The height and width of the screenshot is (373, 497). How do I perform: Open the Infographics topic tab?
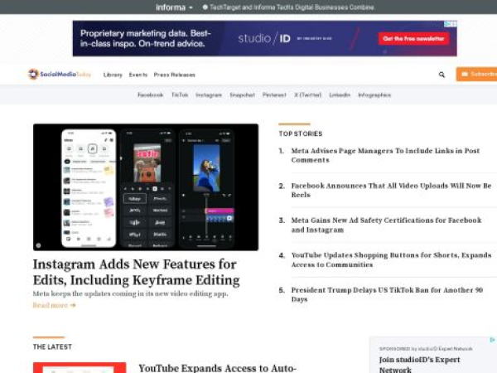pos(374,95)
